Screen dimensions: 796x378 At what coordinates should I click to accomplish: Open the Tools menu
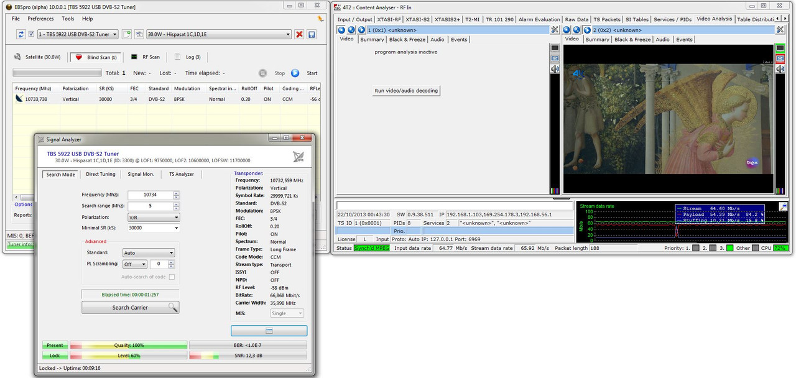click(x=68, y=19)
